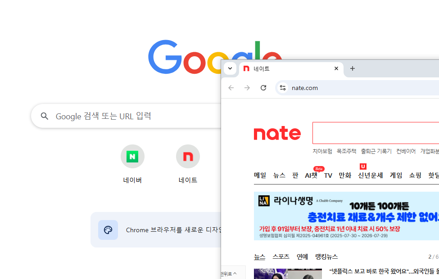Open the 넷플릭스 보고 바로 한국 왔어요 headline
This screenshot has height=279, width=439.
coord(384,271)
